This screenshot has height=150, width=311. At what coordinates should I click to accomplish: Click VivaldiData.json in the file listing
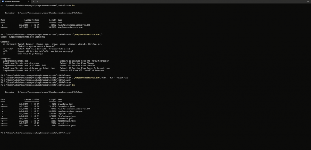[x=66, y=126]
